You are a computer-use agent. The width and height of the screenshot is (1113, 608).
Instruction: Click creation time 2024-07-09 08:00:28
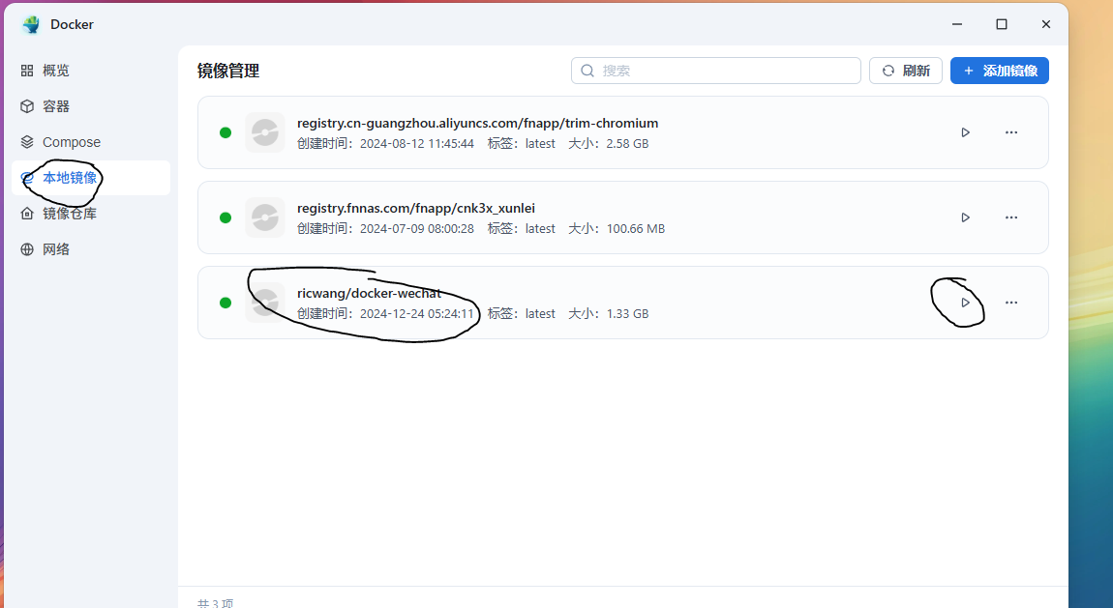pos(417,229)
